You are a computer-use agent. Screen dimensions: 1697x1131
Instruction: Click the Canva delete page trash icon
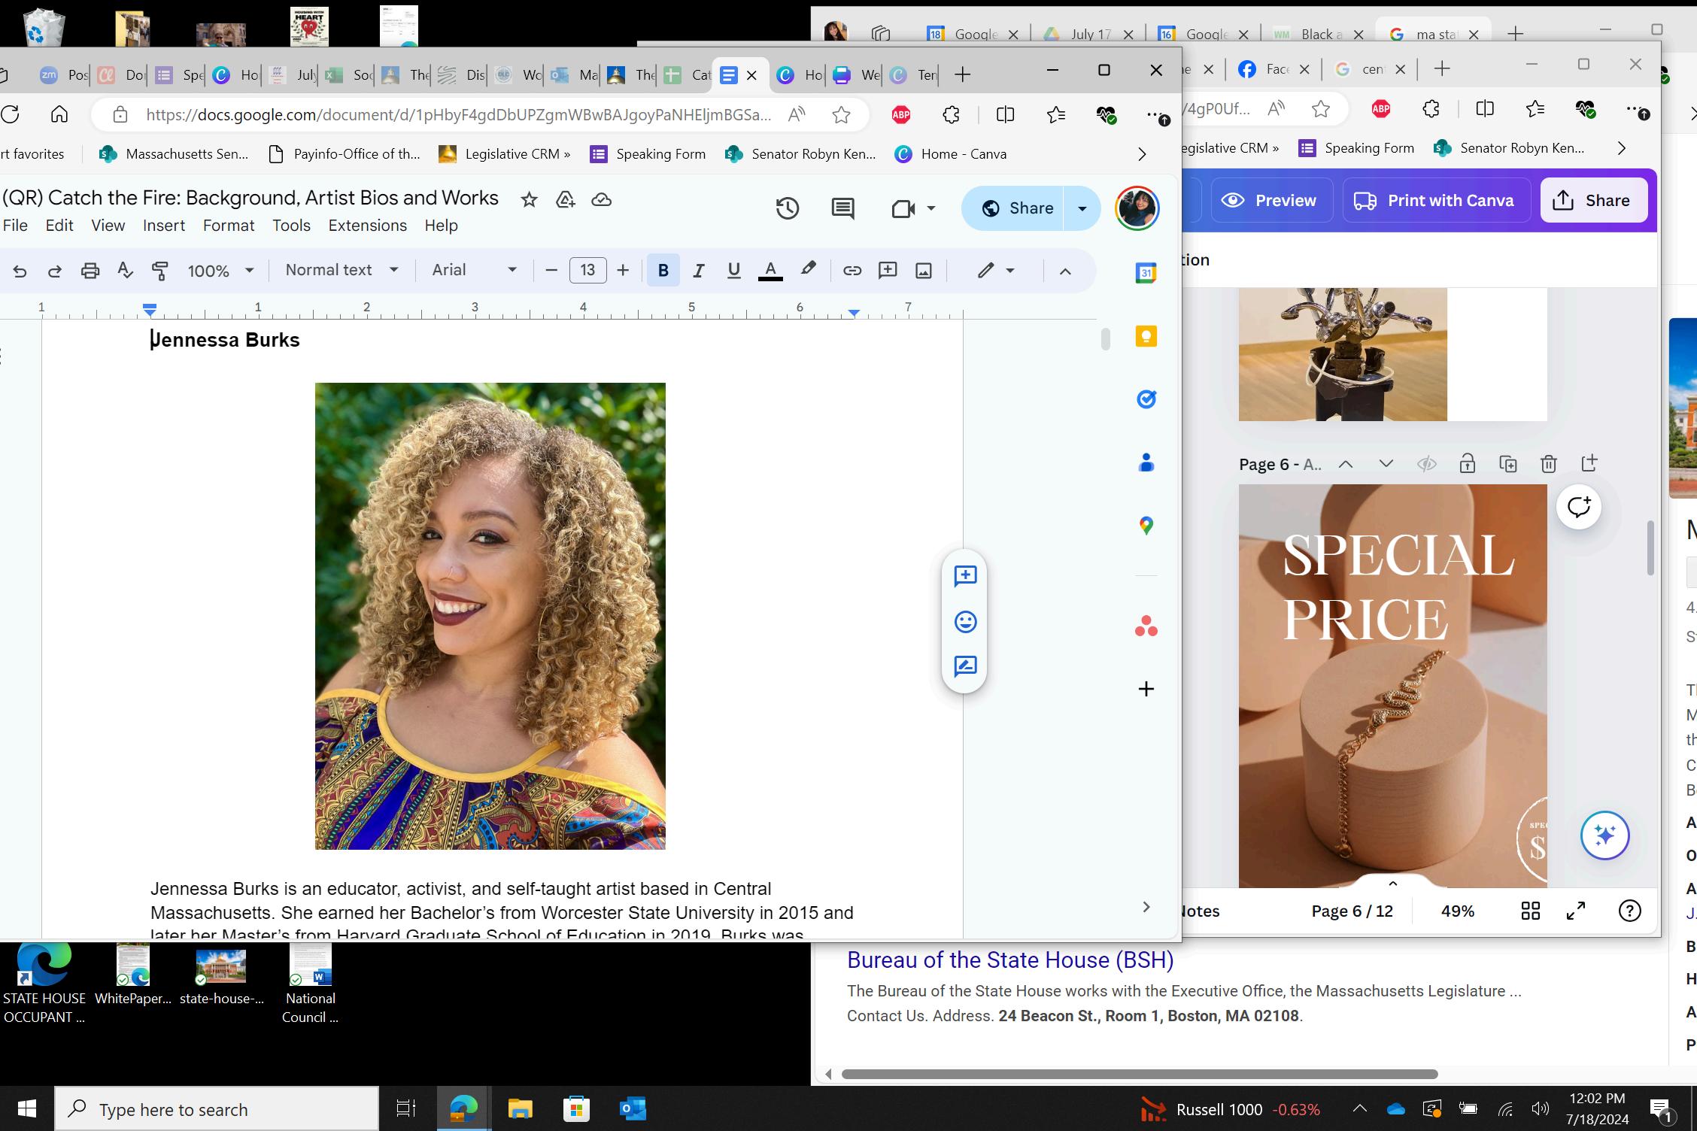click(1548, 464)
